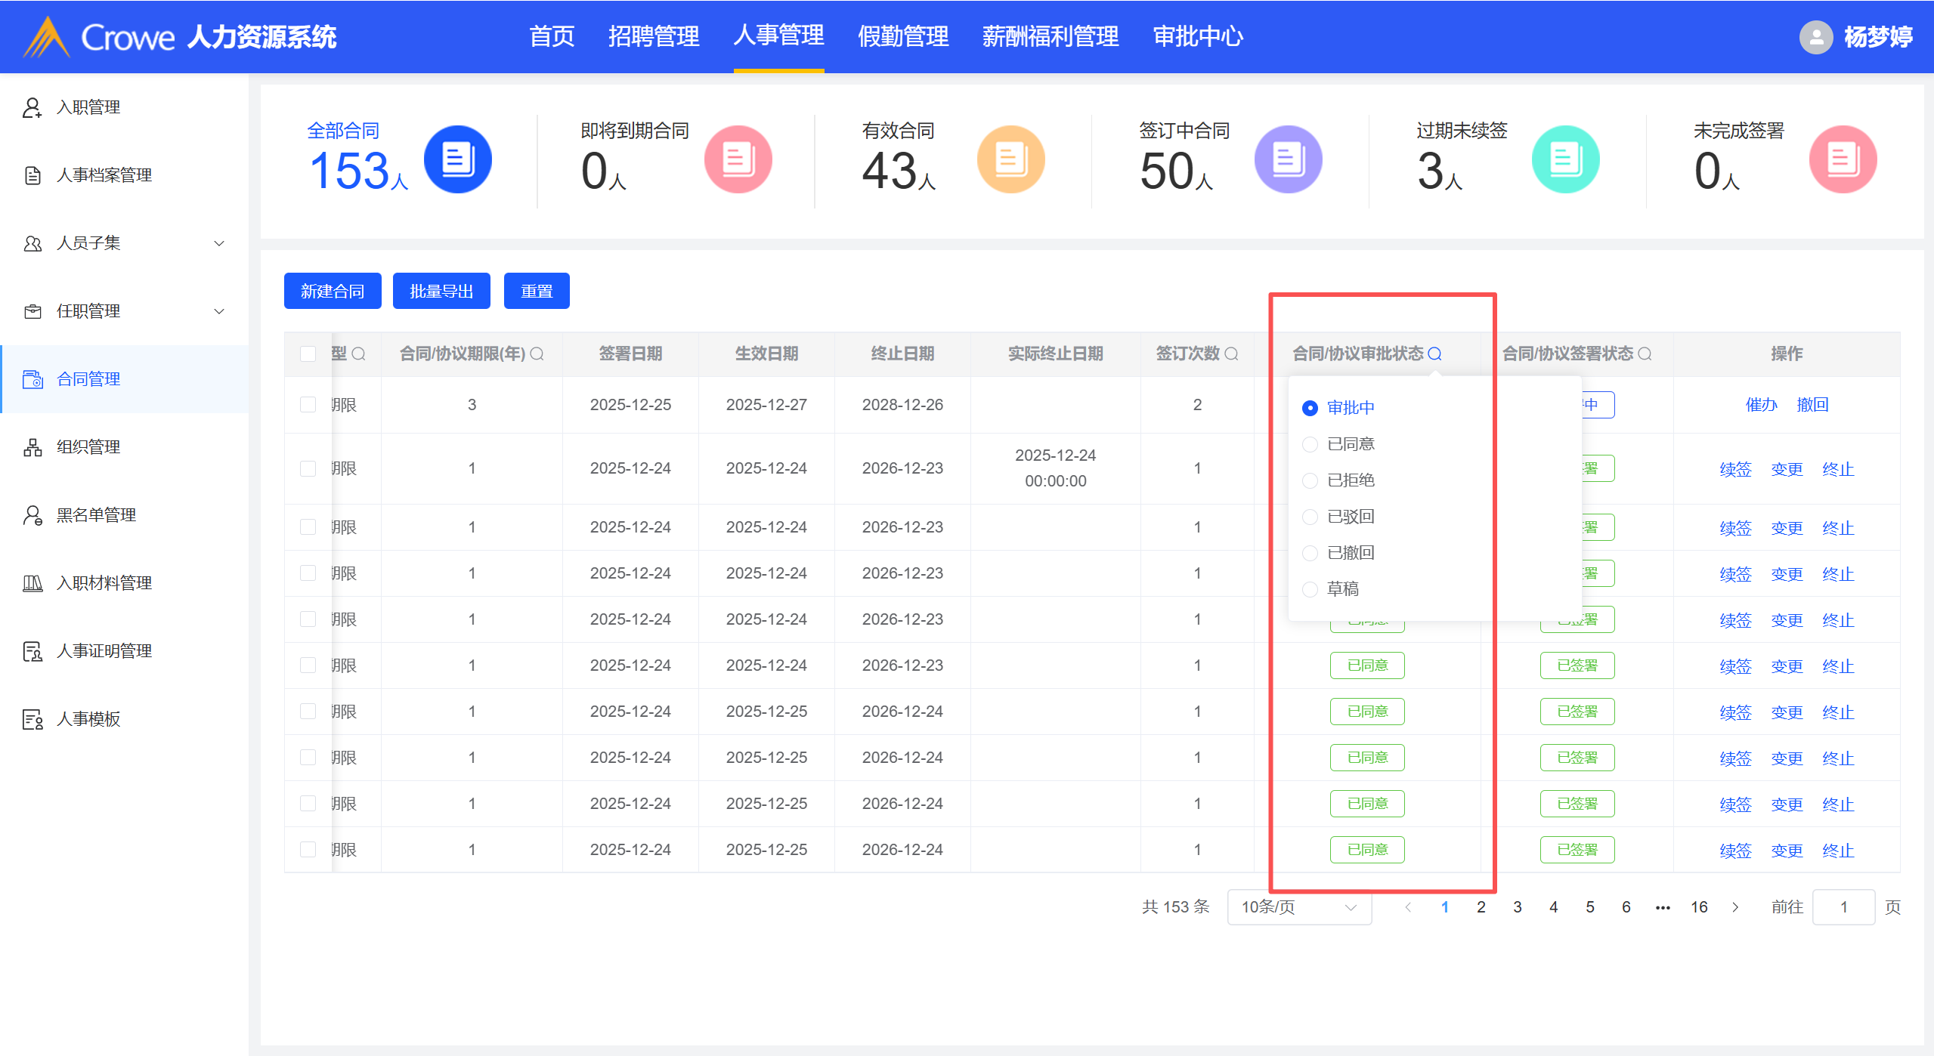The image size is (1934, 1056).
Task: Switch to the 审批中心 top menu
Action: (1198, 36)
